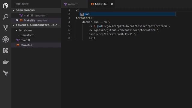The height and width of the screenshot is (108, 192).
Task: Open the Search view icon
Action: (5, 17)
